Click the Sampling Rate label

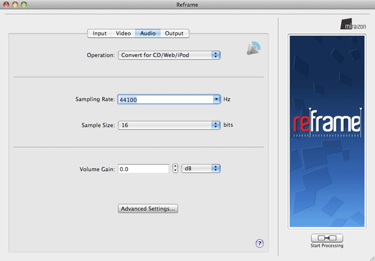coord(95,99)
